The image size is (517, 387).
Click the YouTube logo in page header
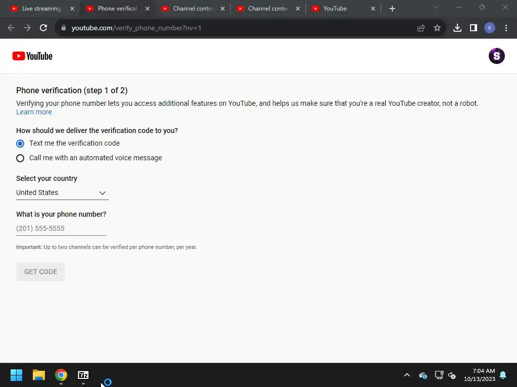point(32,56)
